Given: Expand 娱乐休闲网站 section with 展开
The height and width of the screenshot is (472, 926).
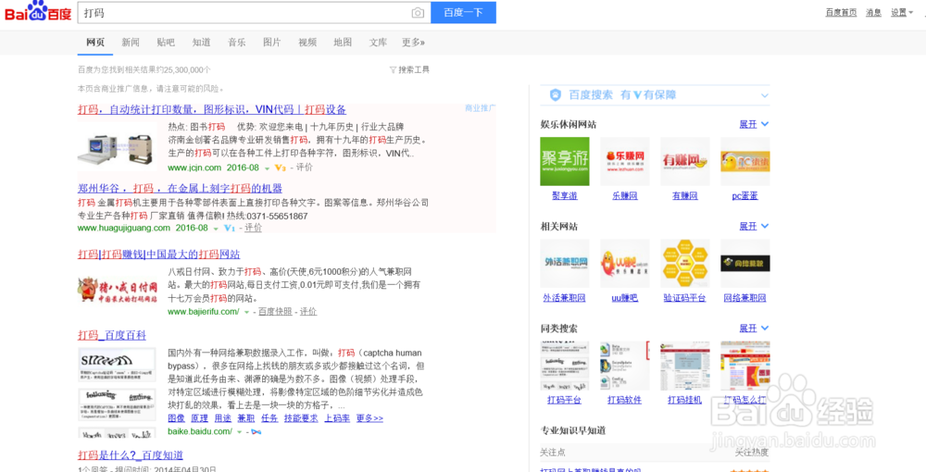Looking at the screenshot, I should point(754,125).
